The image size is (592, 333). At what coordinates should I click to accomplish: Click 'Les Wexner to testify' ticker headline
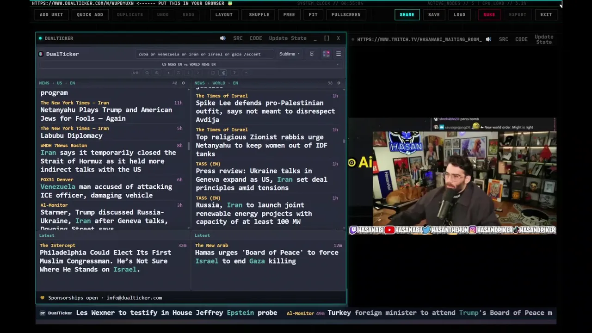(x=176, y=313)
